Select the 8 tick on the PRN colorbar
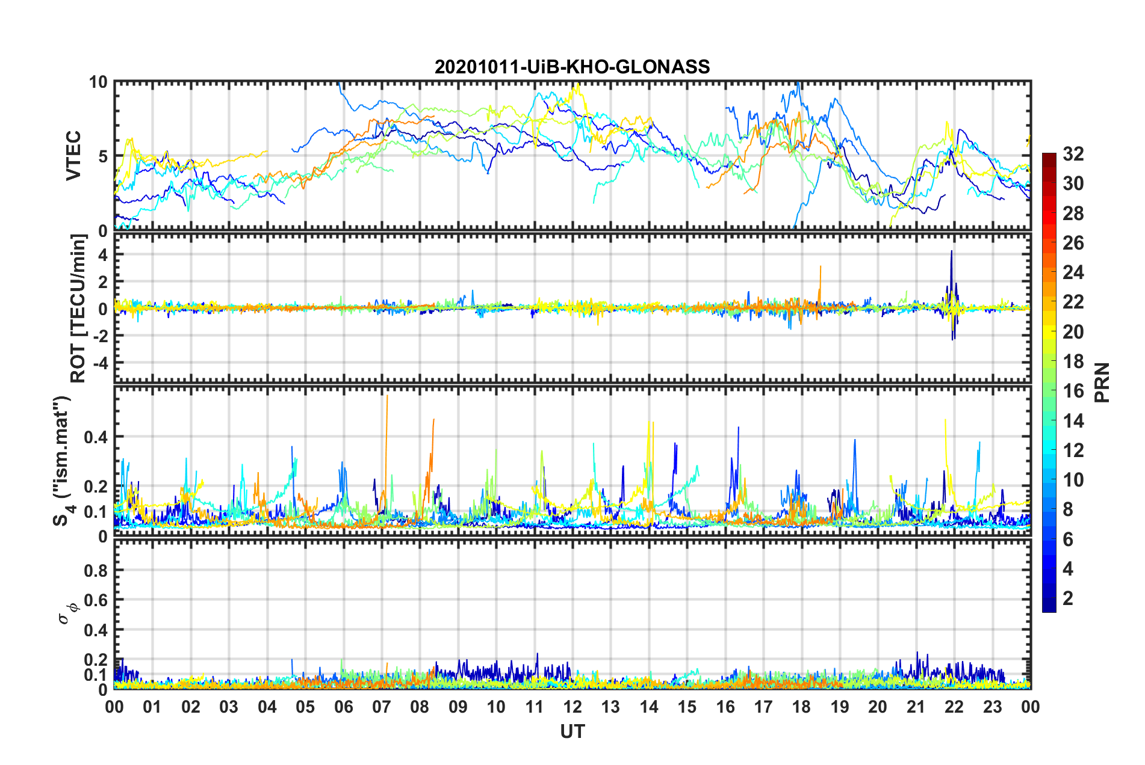This screenshot has width=1145, height=765. pyautogui.click(x=1068, y=510)
